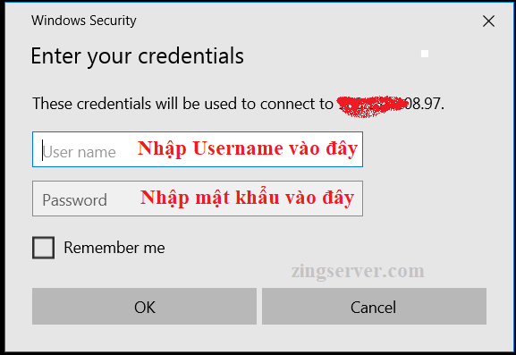Click the zingserver.com watermark

(x=358, y=272)
